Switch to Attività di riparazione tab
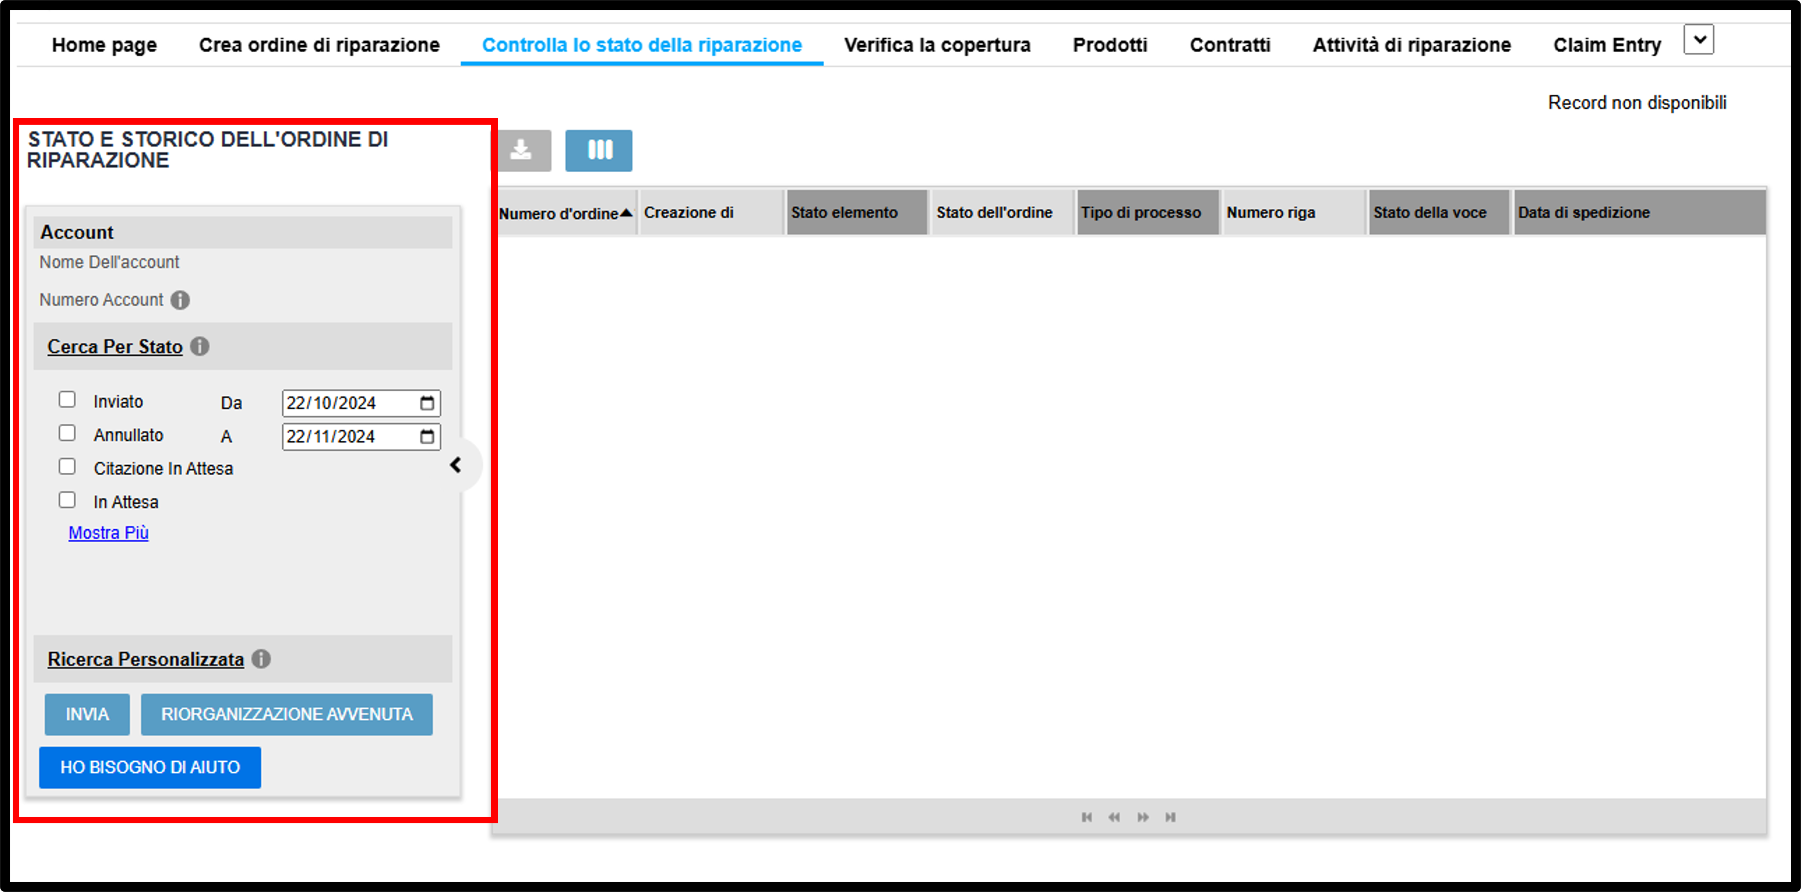 point(1411,45)
